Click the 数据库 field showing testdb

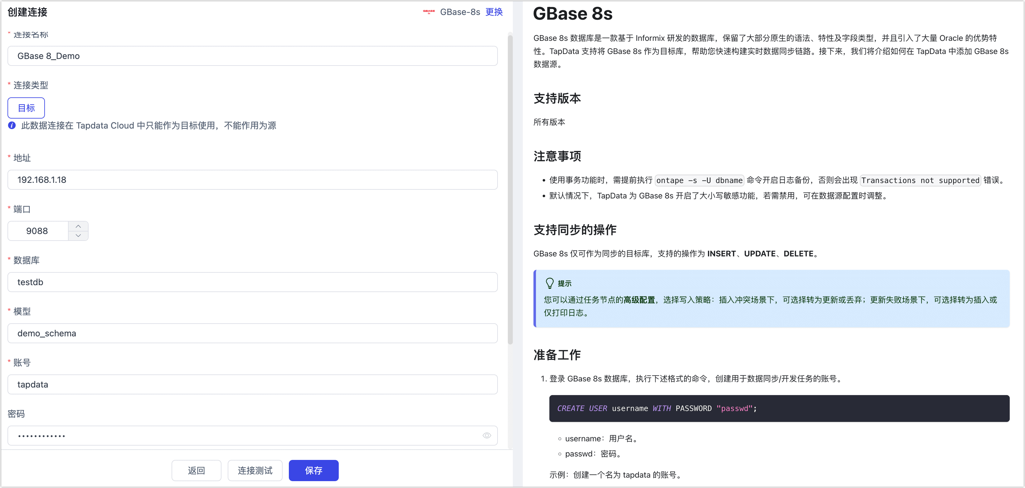click(x=253, y=282)
